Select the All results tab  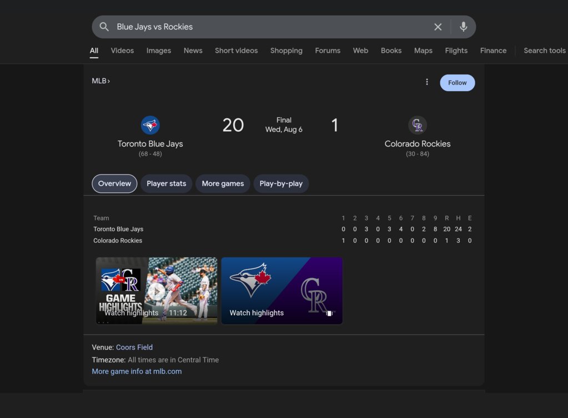pos(94,51)
